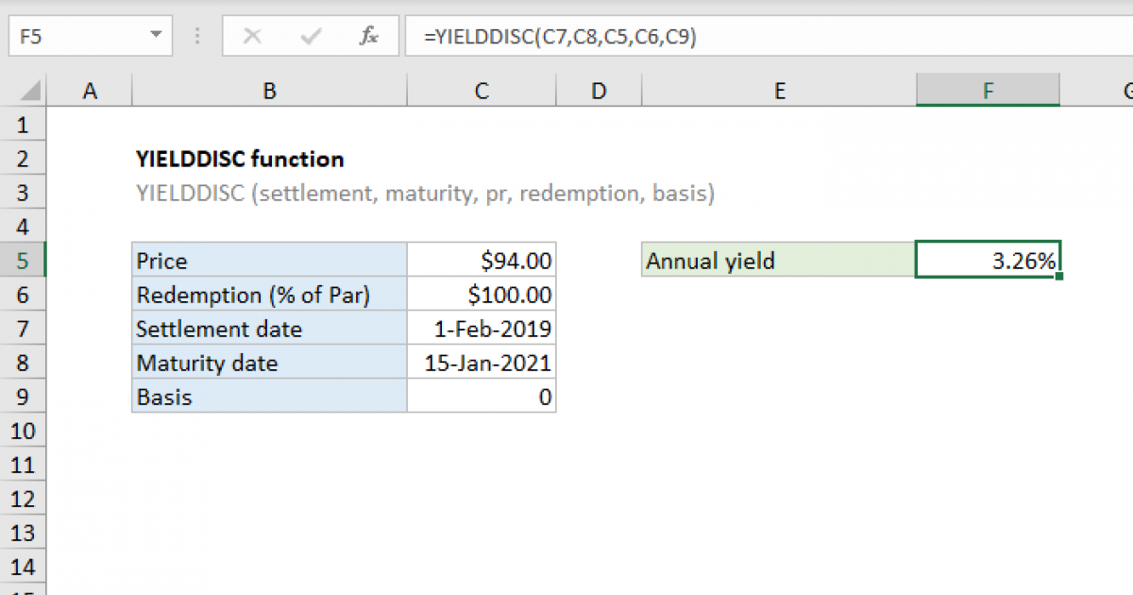Select column A header

click(x=90, y=90)
